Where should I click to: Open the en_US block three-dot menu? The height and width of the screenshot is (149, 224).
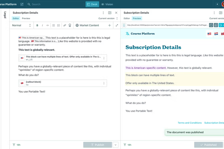coord(104,58)
